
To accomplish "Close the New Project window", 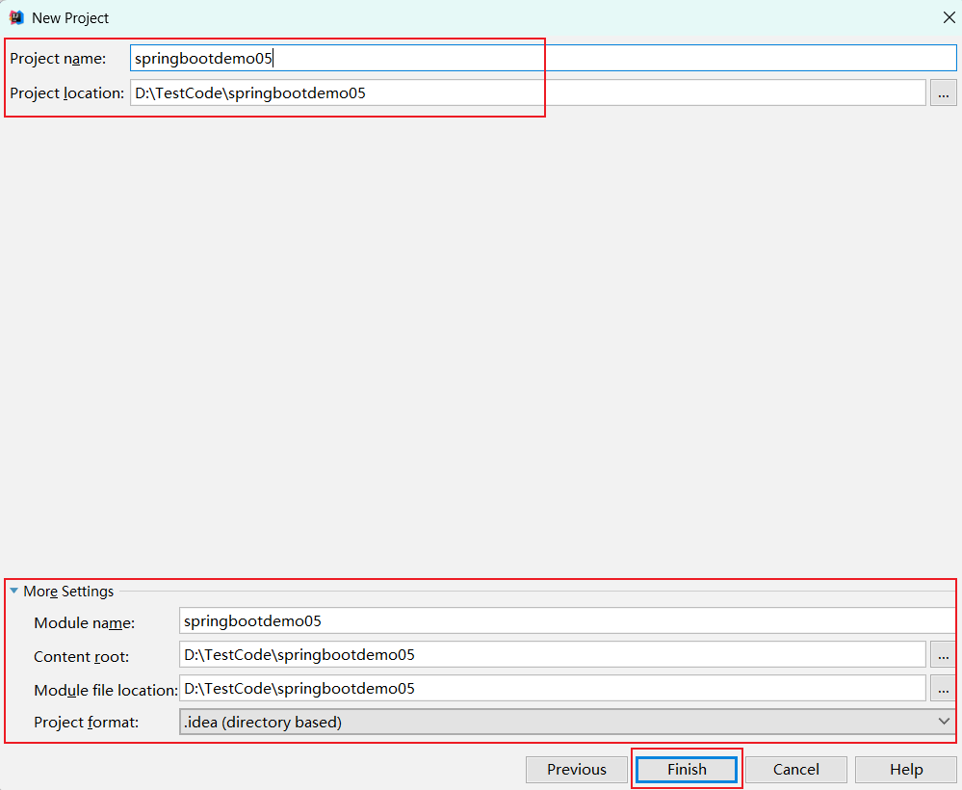I will (949, 17).
